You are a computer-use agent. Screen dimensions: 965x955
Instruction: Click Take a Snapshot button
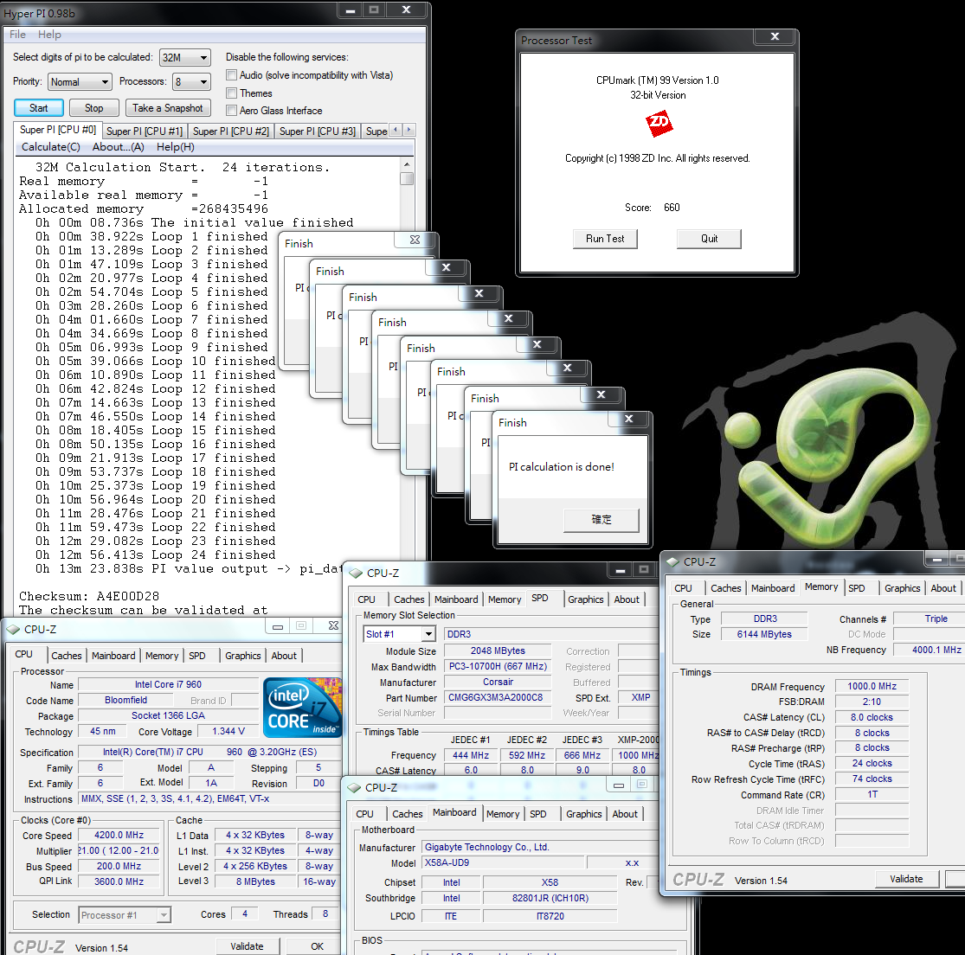168,108
